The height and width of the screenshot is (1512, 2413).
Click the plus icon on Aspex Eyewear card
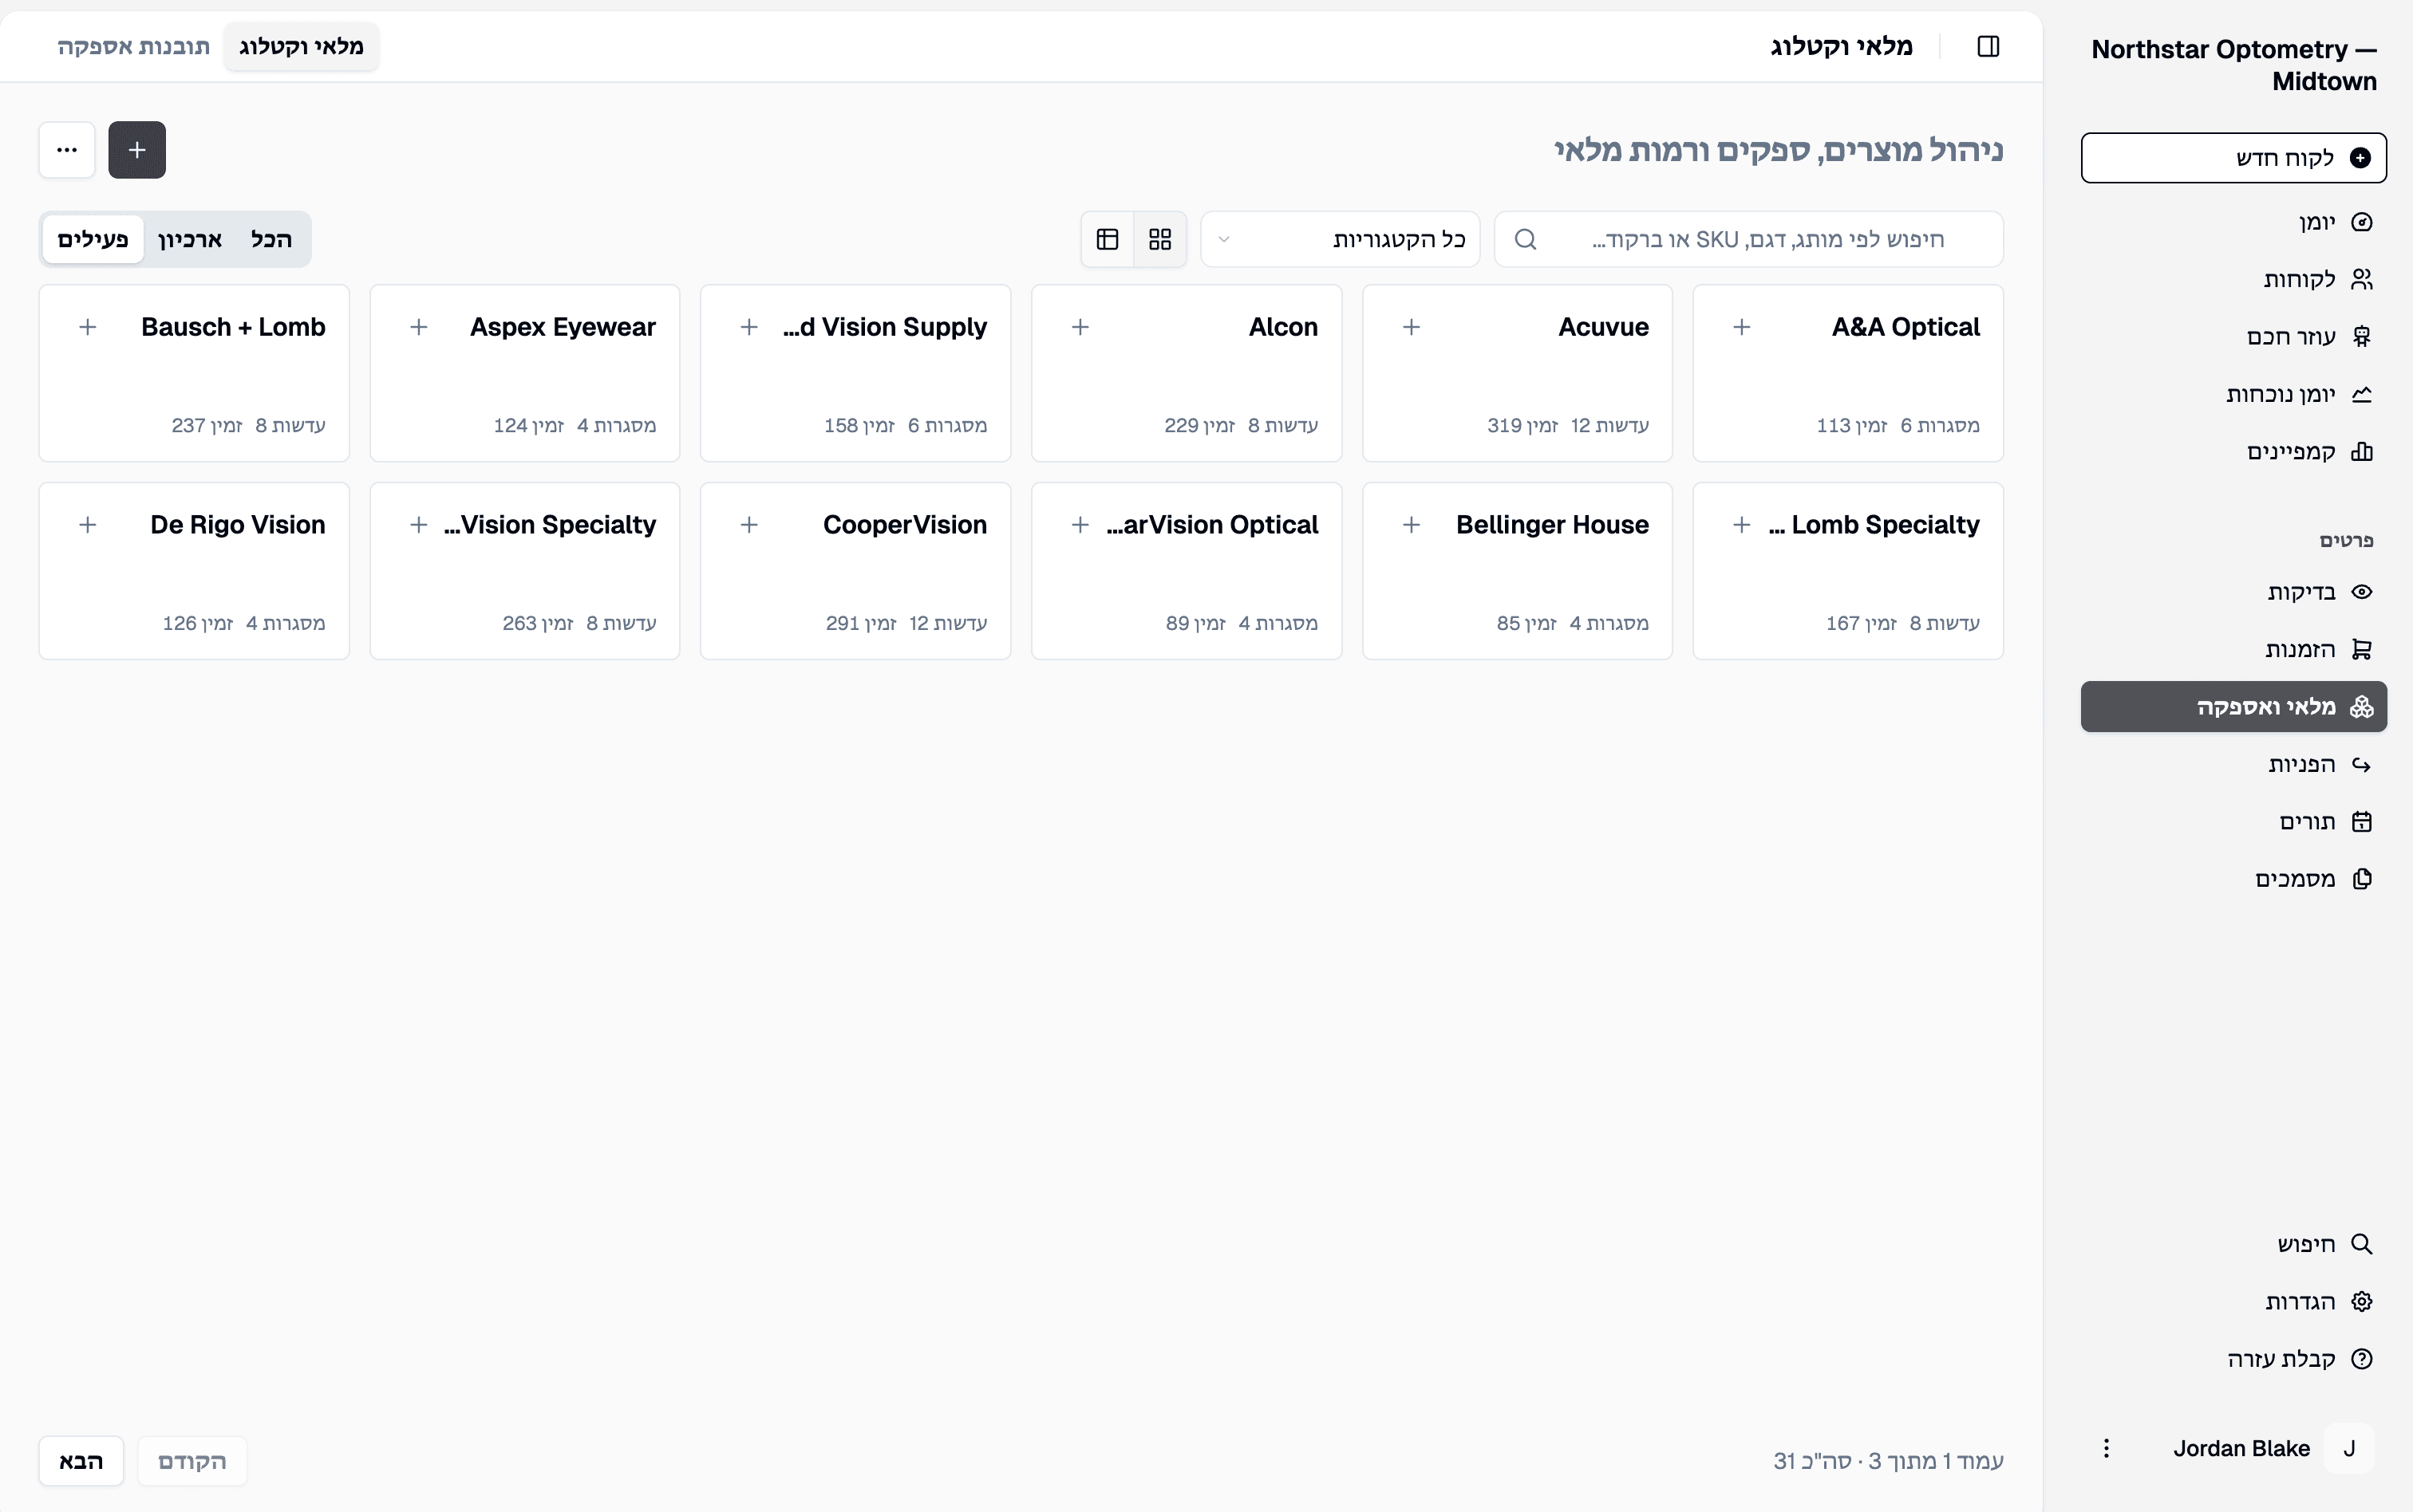click(419, 327)
